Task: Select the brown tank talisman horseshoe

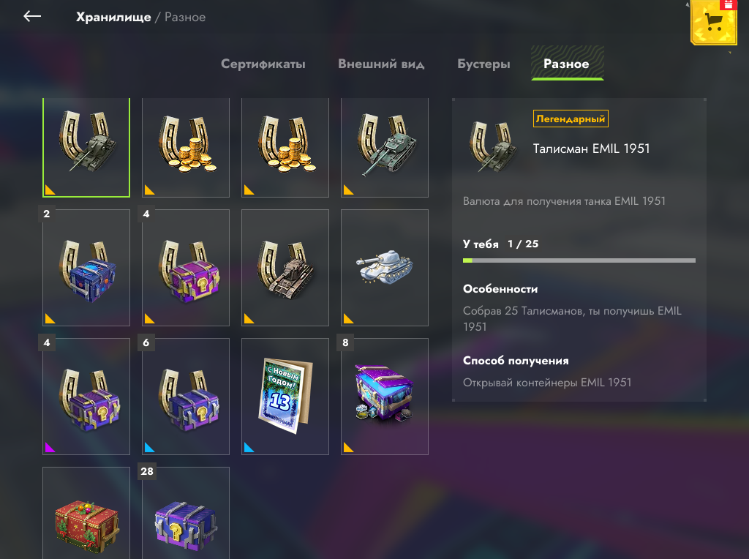Action: click(285, 268)
